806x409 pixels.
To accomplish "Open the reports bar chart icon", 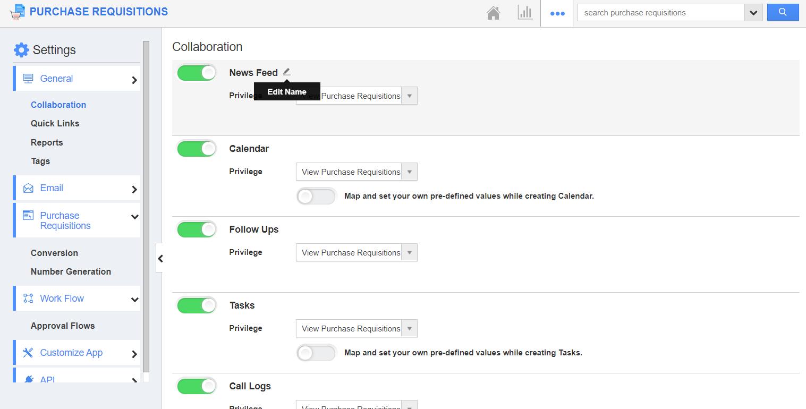I will (525, 13).
